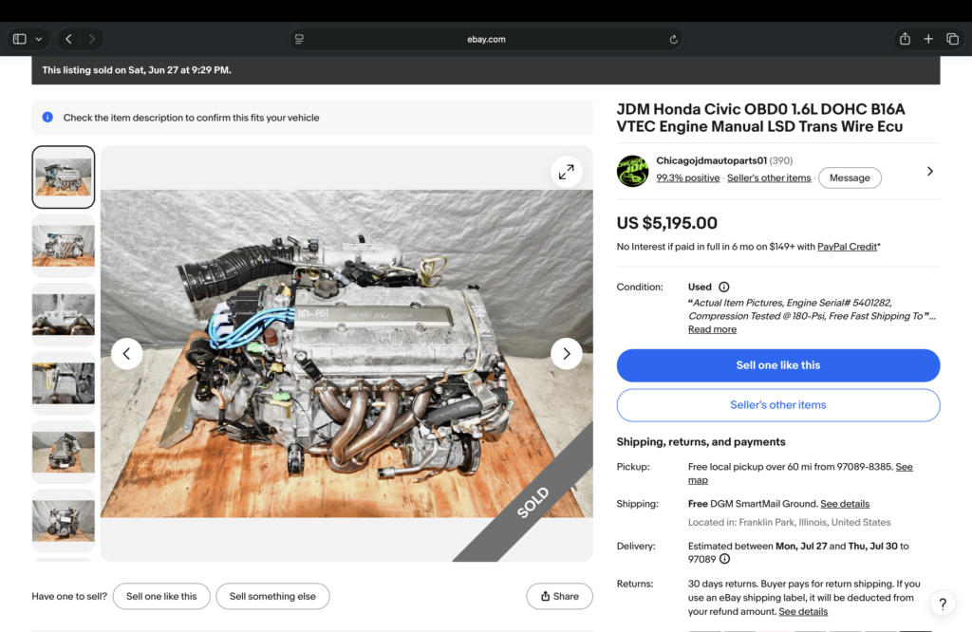
Task: Open the Safari share icon in toolbar
Action: (905, 38)
